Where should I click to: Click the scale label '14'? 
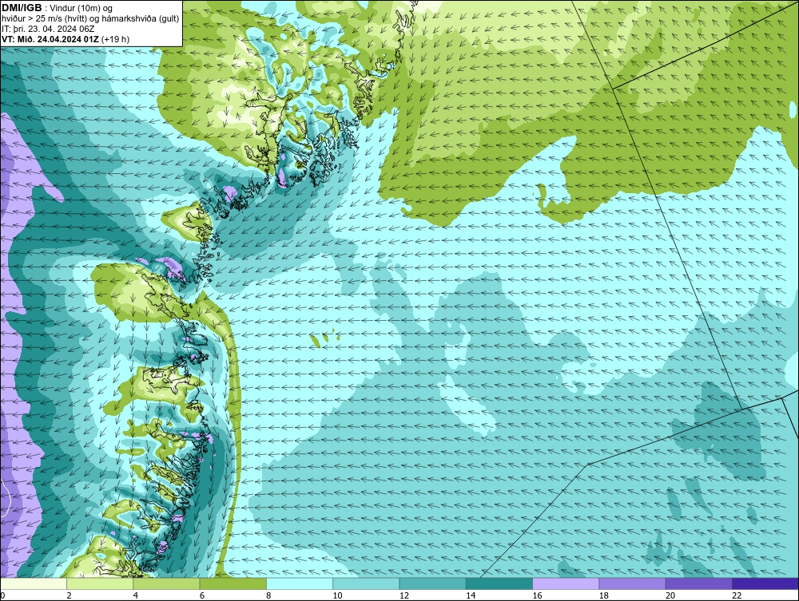[x=471, y=595]
